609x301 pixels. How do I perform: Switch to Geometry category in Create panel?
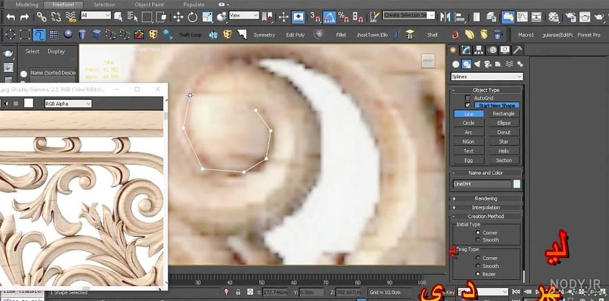tap(456, 64)
